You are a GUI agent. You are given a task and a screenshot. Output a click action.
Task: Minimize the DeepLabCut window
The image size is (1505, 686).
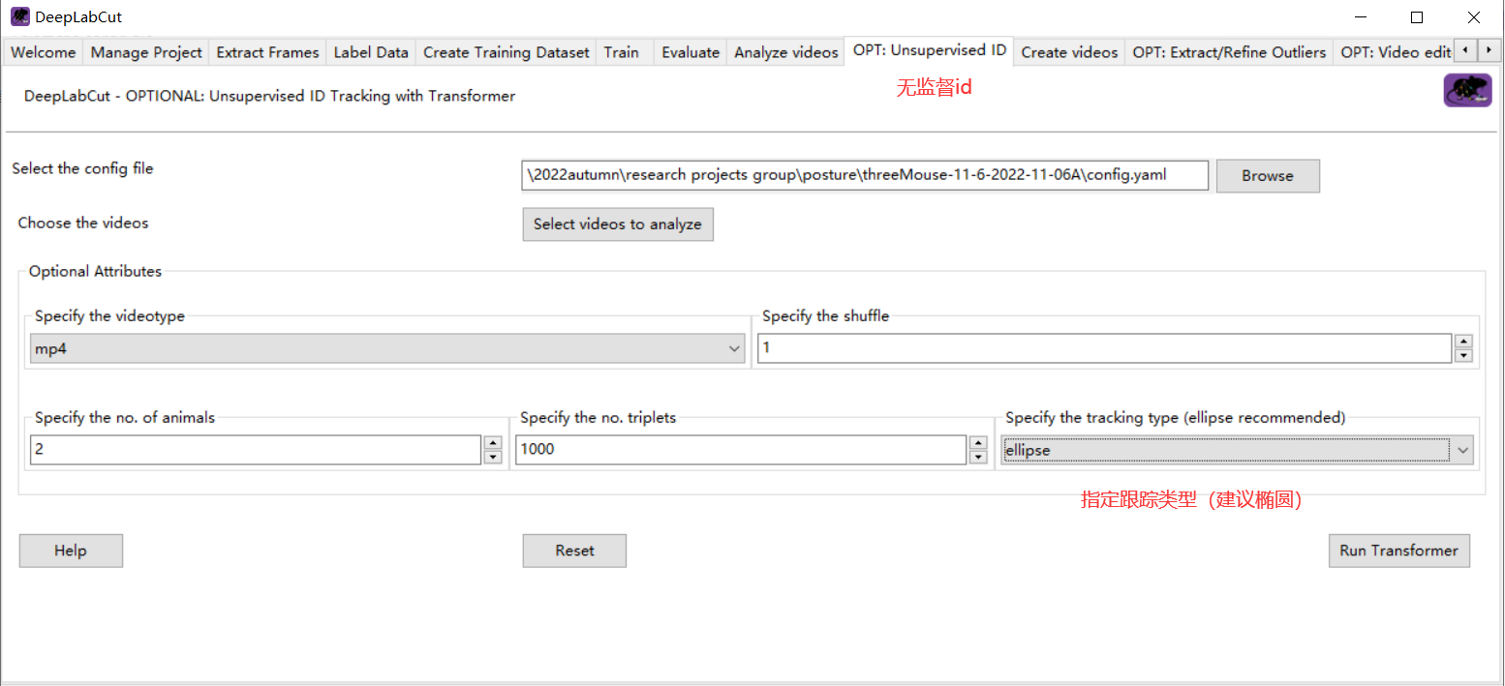point(1362,17)
